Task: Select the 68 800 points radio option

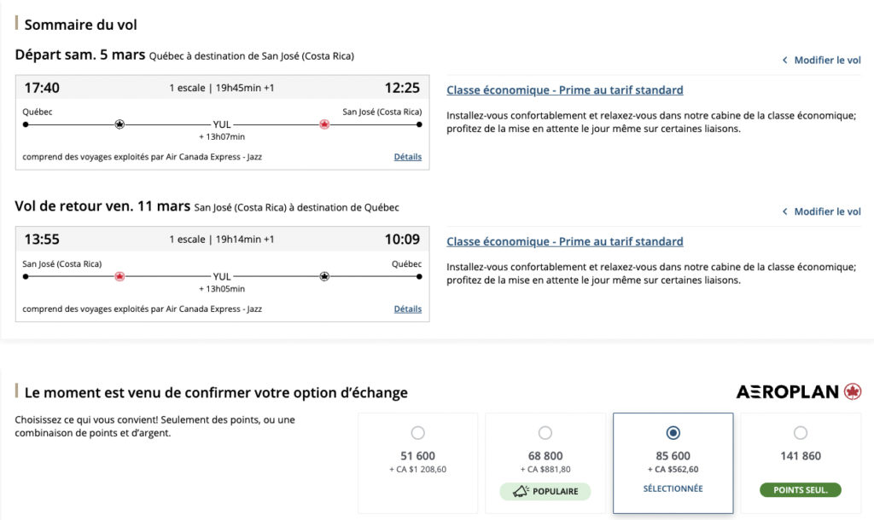Action: 545,433
